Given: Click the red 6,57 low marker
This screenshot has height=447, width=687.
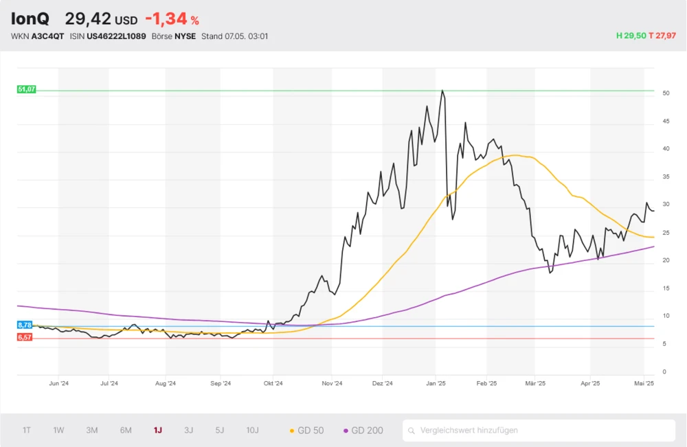Looking at the screenshot, I should (x=25, y=337).
